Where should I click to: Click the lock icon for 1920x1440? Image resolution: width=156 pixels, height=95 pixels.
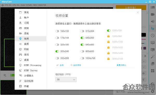point(108,53)
